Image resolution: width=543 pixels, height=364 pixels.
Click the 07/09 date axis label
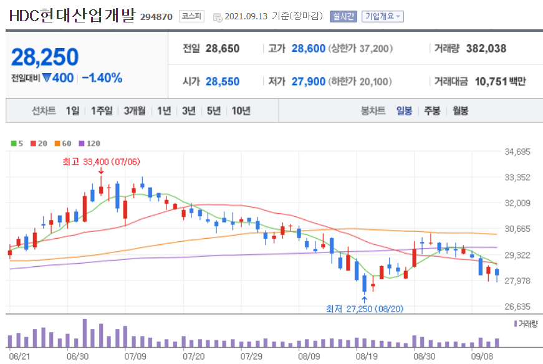click(x=135, y=357)
